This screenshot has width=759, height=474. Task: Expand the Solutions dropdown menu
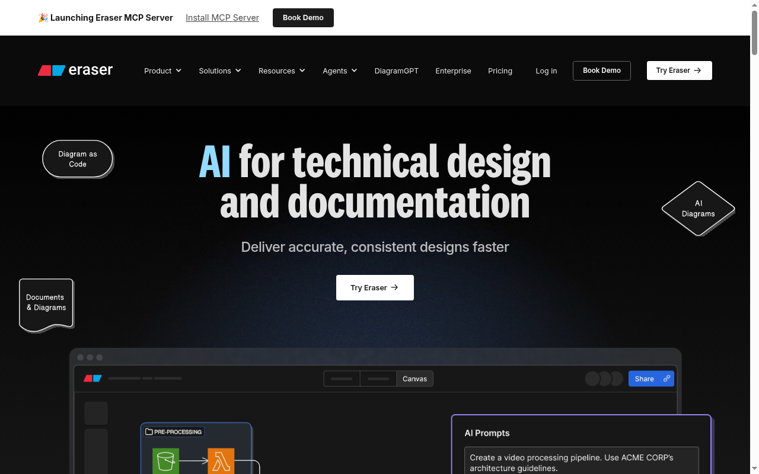tap(220, 71)
